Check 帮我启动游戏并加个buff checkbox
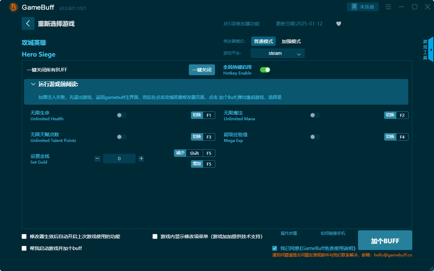Image resolution: width=434 pixels, height=271 pixels. pyautogui.click(x=24, y=248)
